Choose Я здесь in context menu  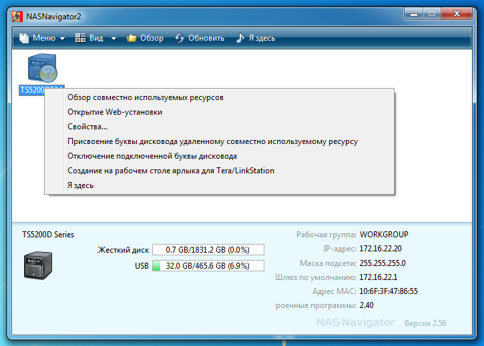[x=219, y=185]
